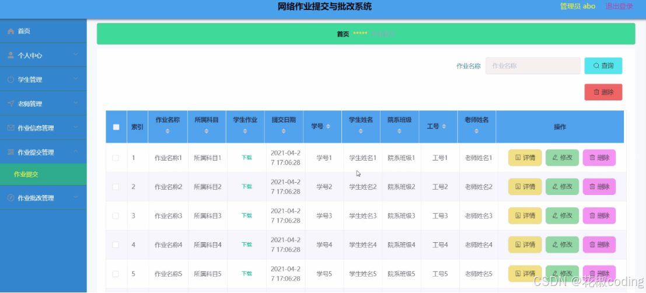Sort by 院系班级 column arrows
The height and width of the screenshot is (293, 646).
(x=399, y=131)
